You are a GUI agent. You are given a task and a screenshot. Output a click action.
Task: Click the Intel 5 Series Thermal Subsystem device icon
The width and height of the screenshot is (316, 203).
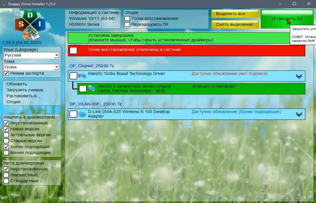[x=91, y=88]
